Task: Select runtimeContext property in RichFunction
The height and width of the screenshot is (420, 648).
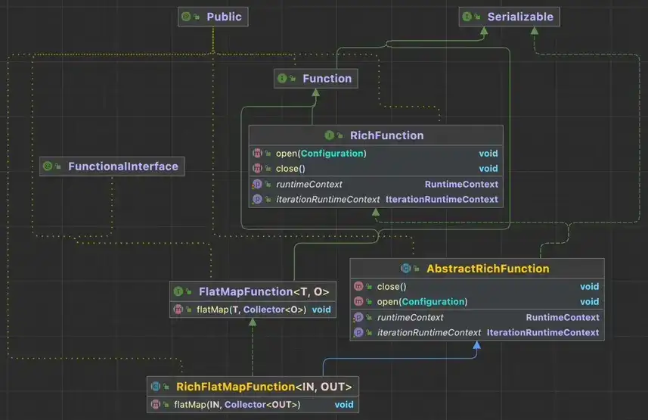Action: 309,184
